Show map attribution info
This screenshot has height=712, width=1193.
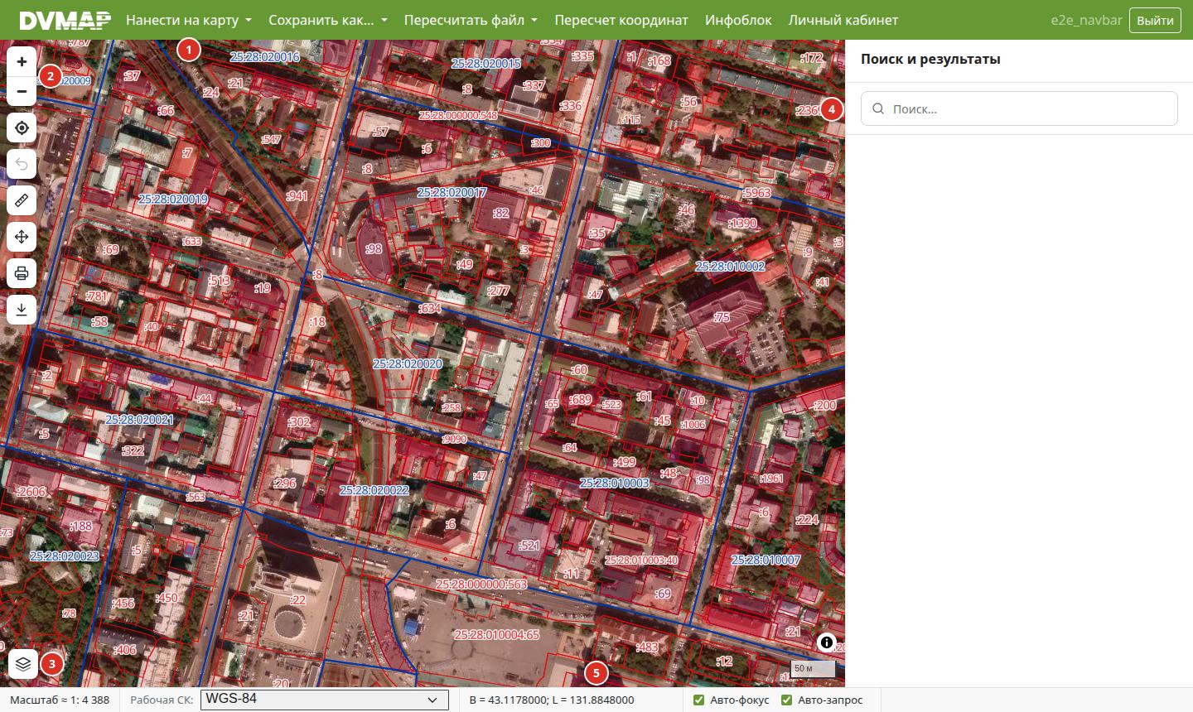coord(826,642)
